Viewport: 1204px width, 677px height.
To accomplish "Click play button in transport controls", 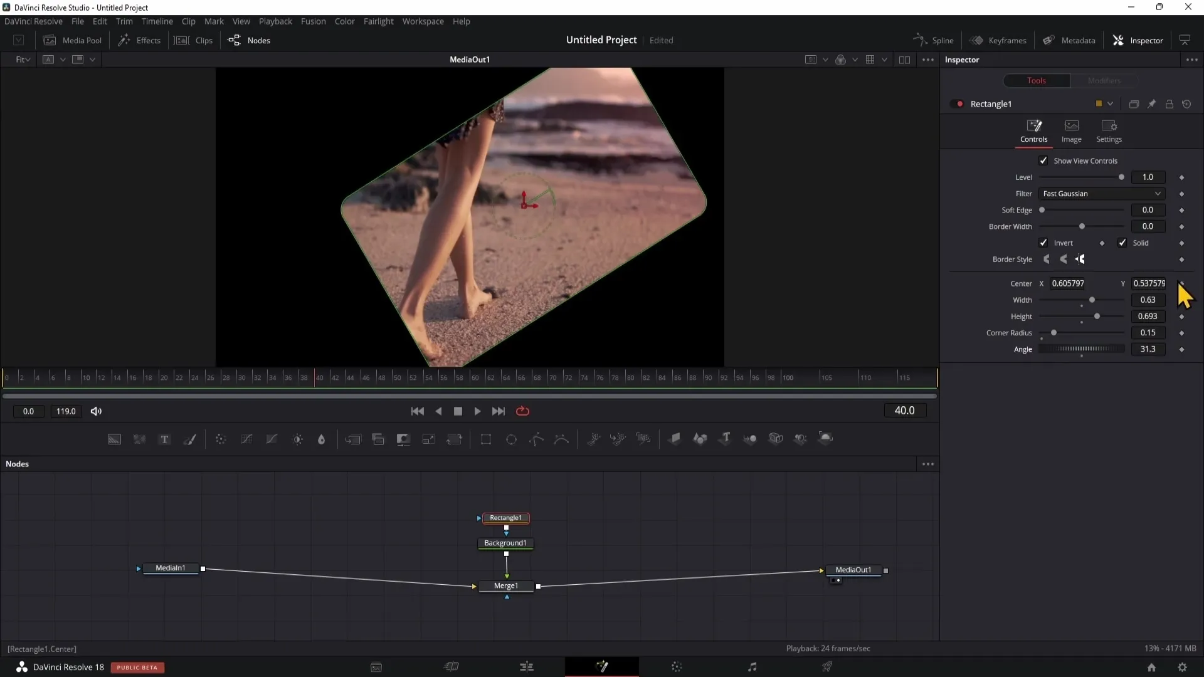I will 478,411.
